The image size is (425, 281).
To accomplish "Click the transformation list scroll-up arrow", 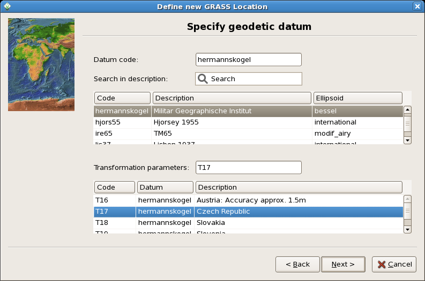I will [407, 199].
